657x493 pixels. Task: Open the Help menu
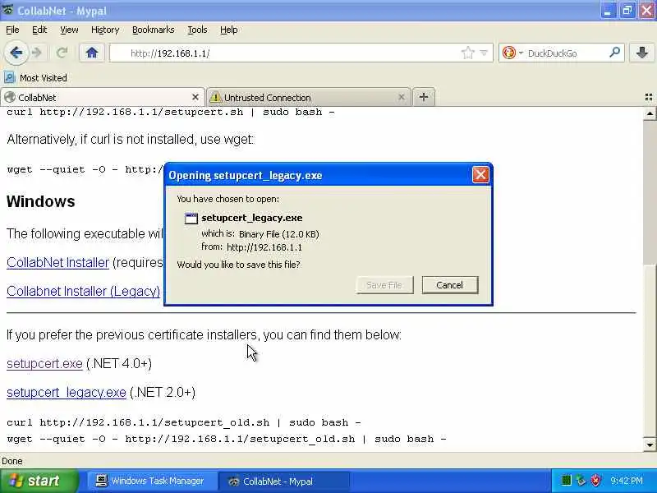[229, 30]
